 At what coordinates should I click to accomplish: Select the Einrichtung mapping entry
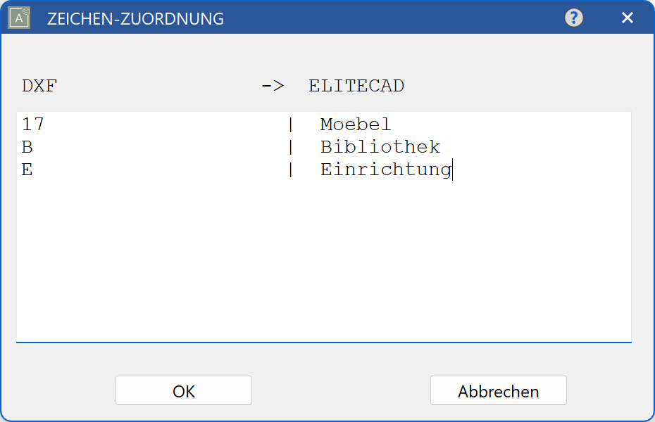click(x=386, y=169)
